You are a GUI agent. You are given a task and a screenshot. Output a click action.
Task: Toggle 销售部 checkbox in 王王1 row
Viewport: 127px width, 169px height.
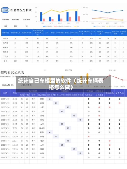[50, 99]
